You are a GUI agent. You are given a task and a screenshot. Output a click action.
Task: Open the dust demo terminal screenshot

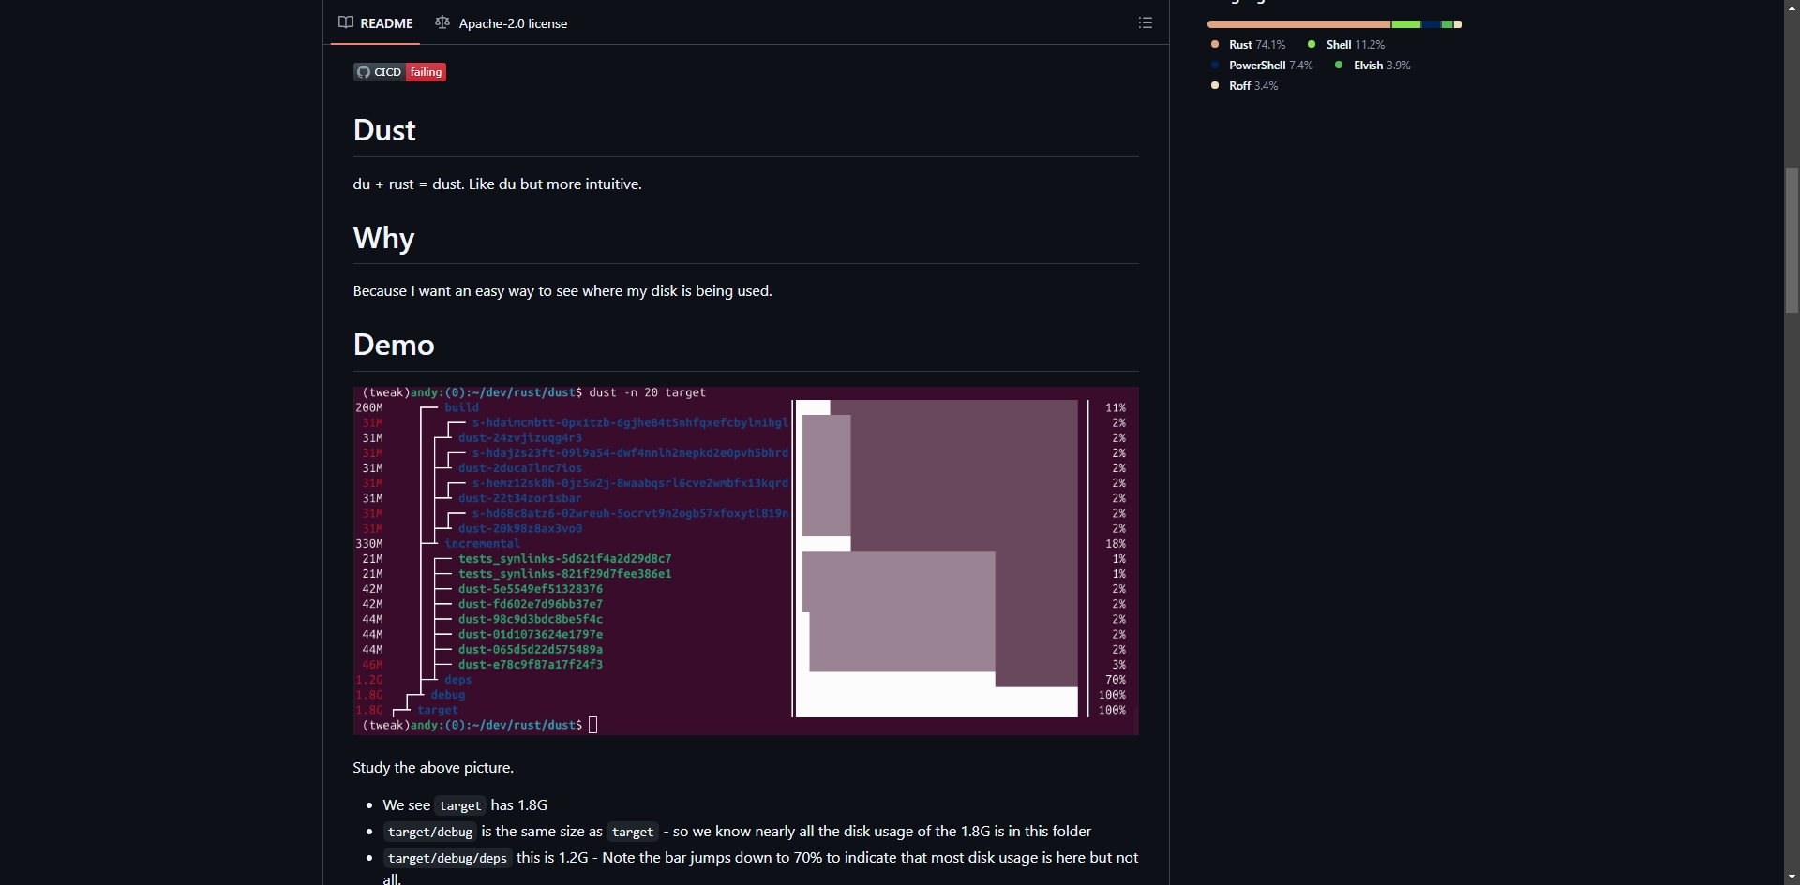(x=745, y=560)
